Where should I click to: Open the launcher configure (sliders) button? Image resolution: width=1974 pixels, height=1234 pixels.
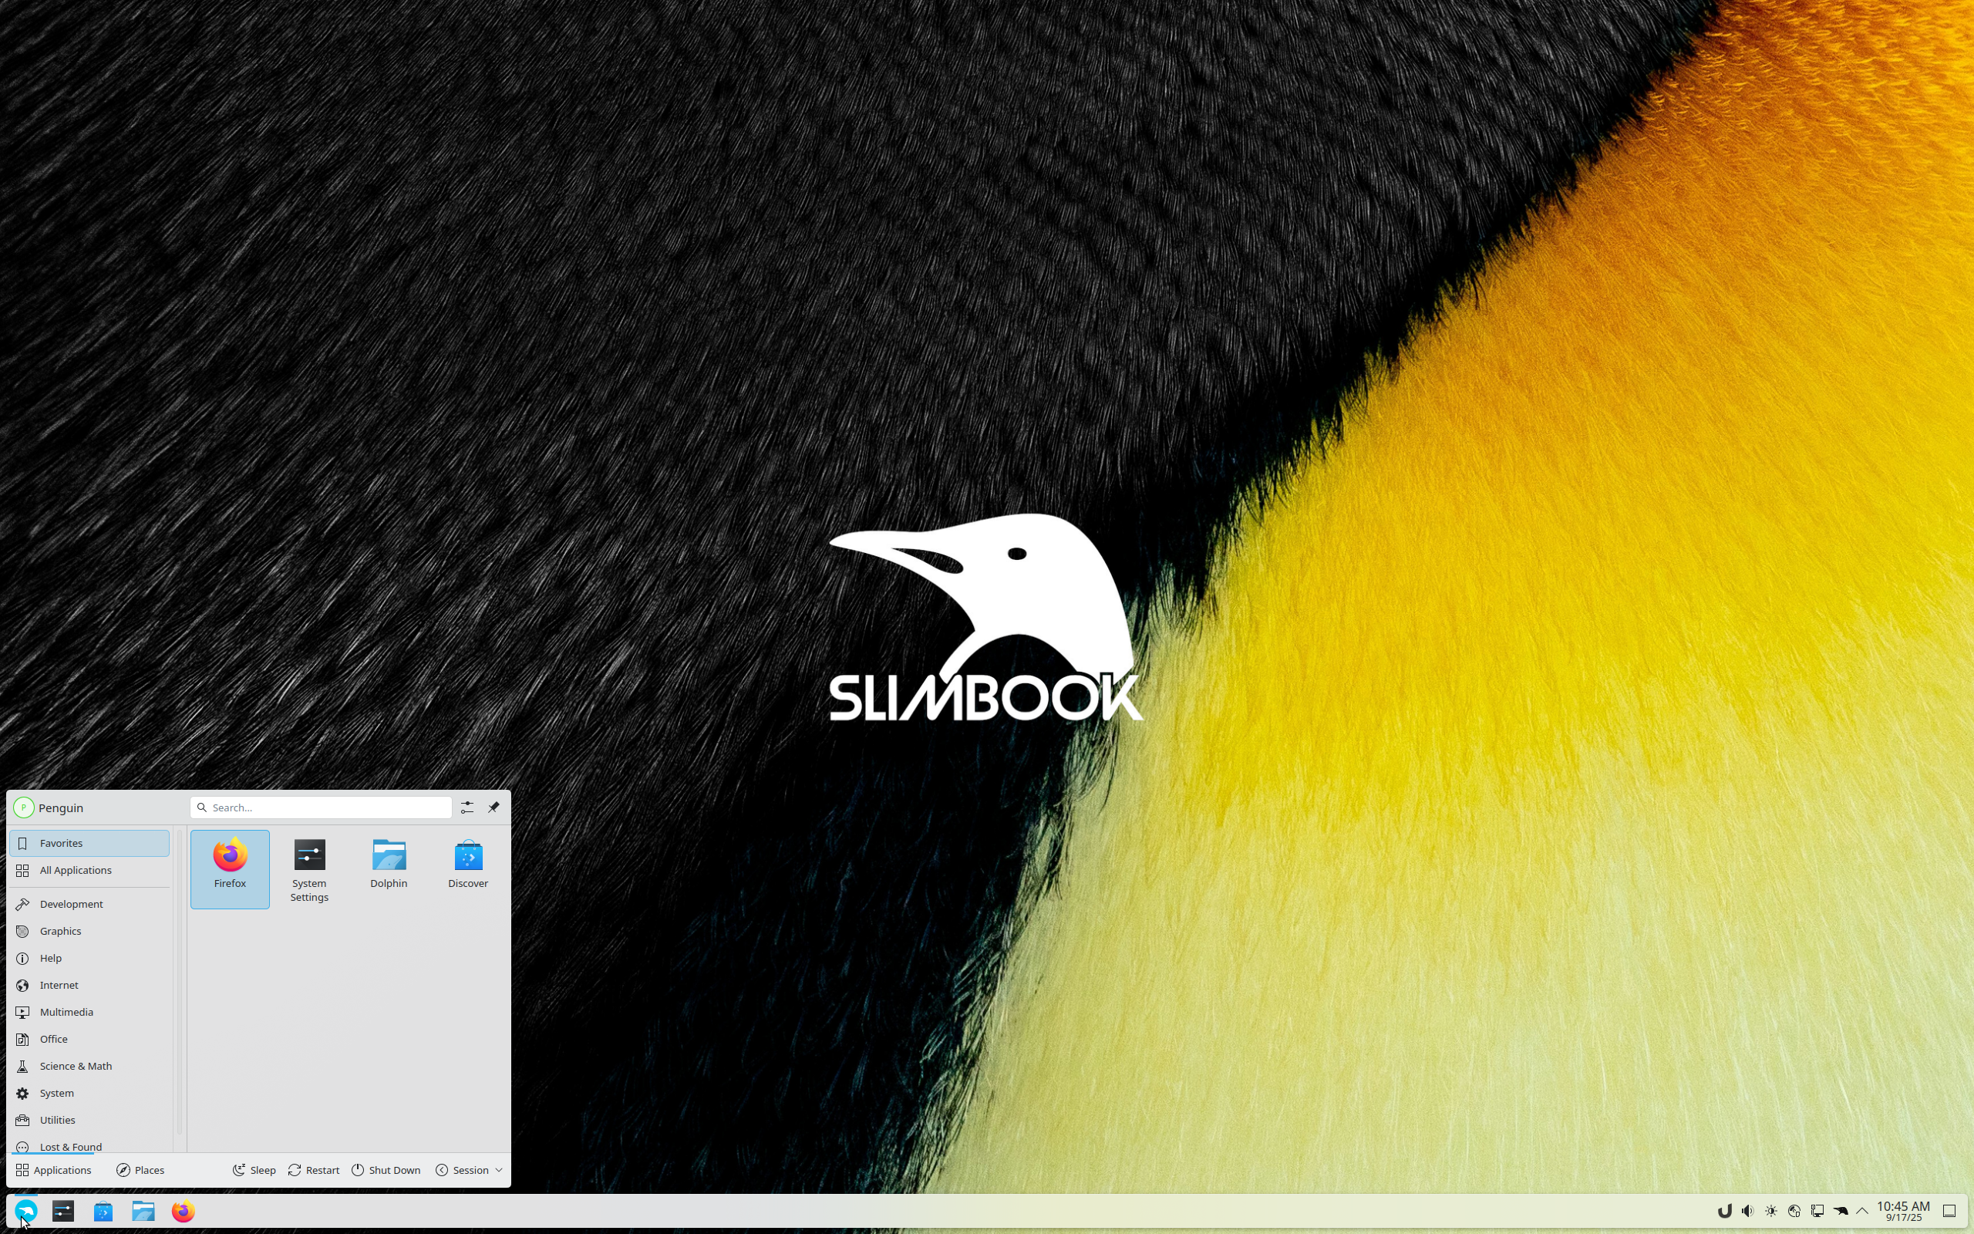pyautogui.click(x=467, y=807)
